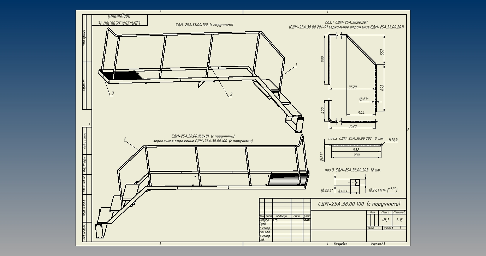Image resolution: width=486 pixels, height=256 pixels.
Task: Select the 557 dimension value
Action: 382,52
